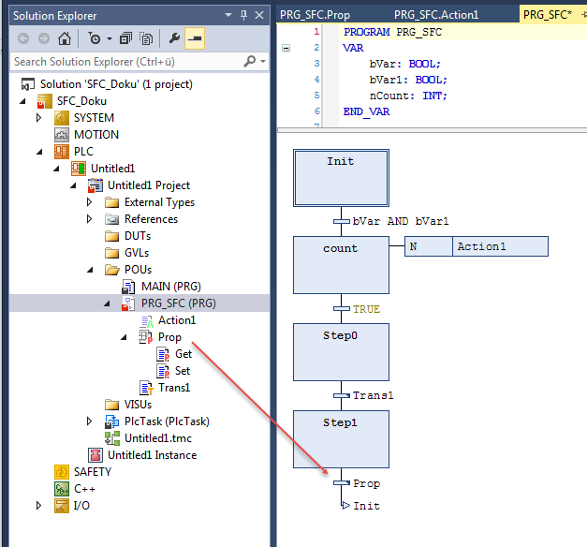
Task: Collapse the PROGRAM declaration code block
Action: pyautogui.click(x=286, y=47)
